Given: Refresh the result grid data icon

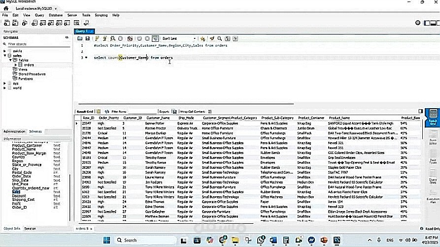Looking at the screenshot, I should (x=106, y=112).
